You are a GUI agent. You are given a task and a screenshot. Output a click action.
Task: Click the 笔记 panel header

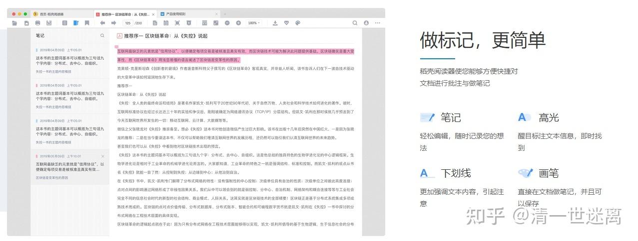(40, 36)
